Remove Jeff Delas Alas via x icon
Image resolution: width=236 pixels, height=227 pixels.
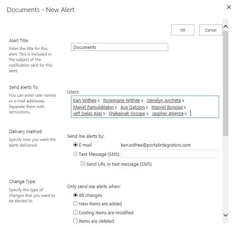104,114
